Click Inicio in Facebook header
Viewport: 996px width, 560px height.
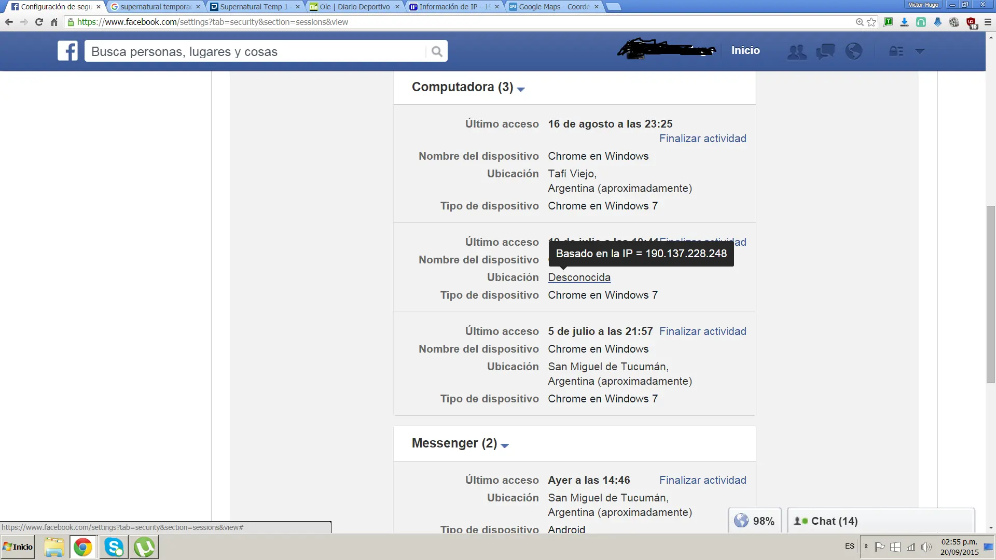coord(745,50)
